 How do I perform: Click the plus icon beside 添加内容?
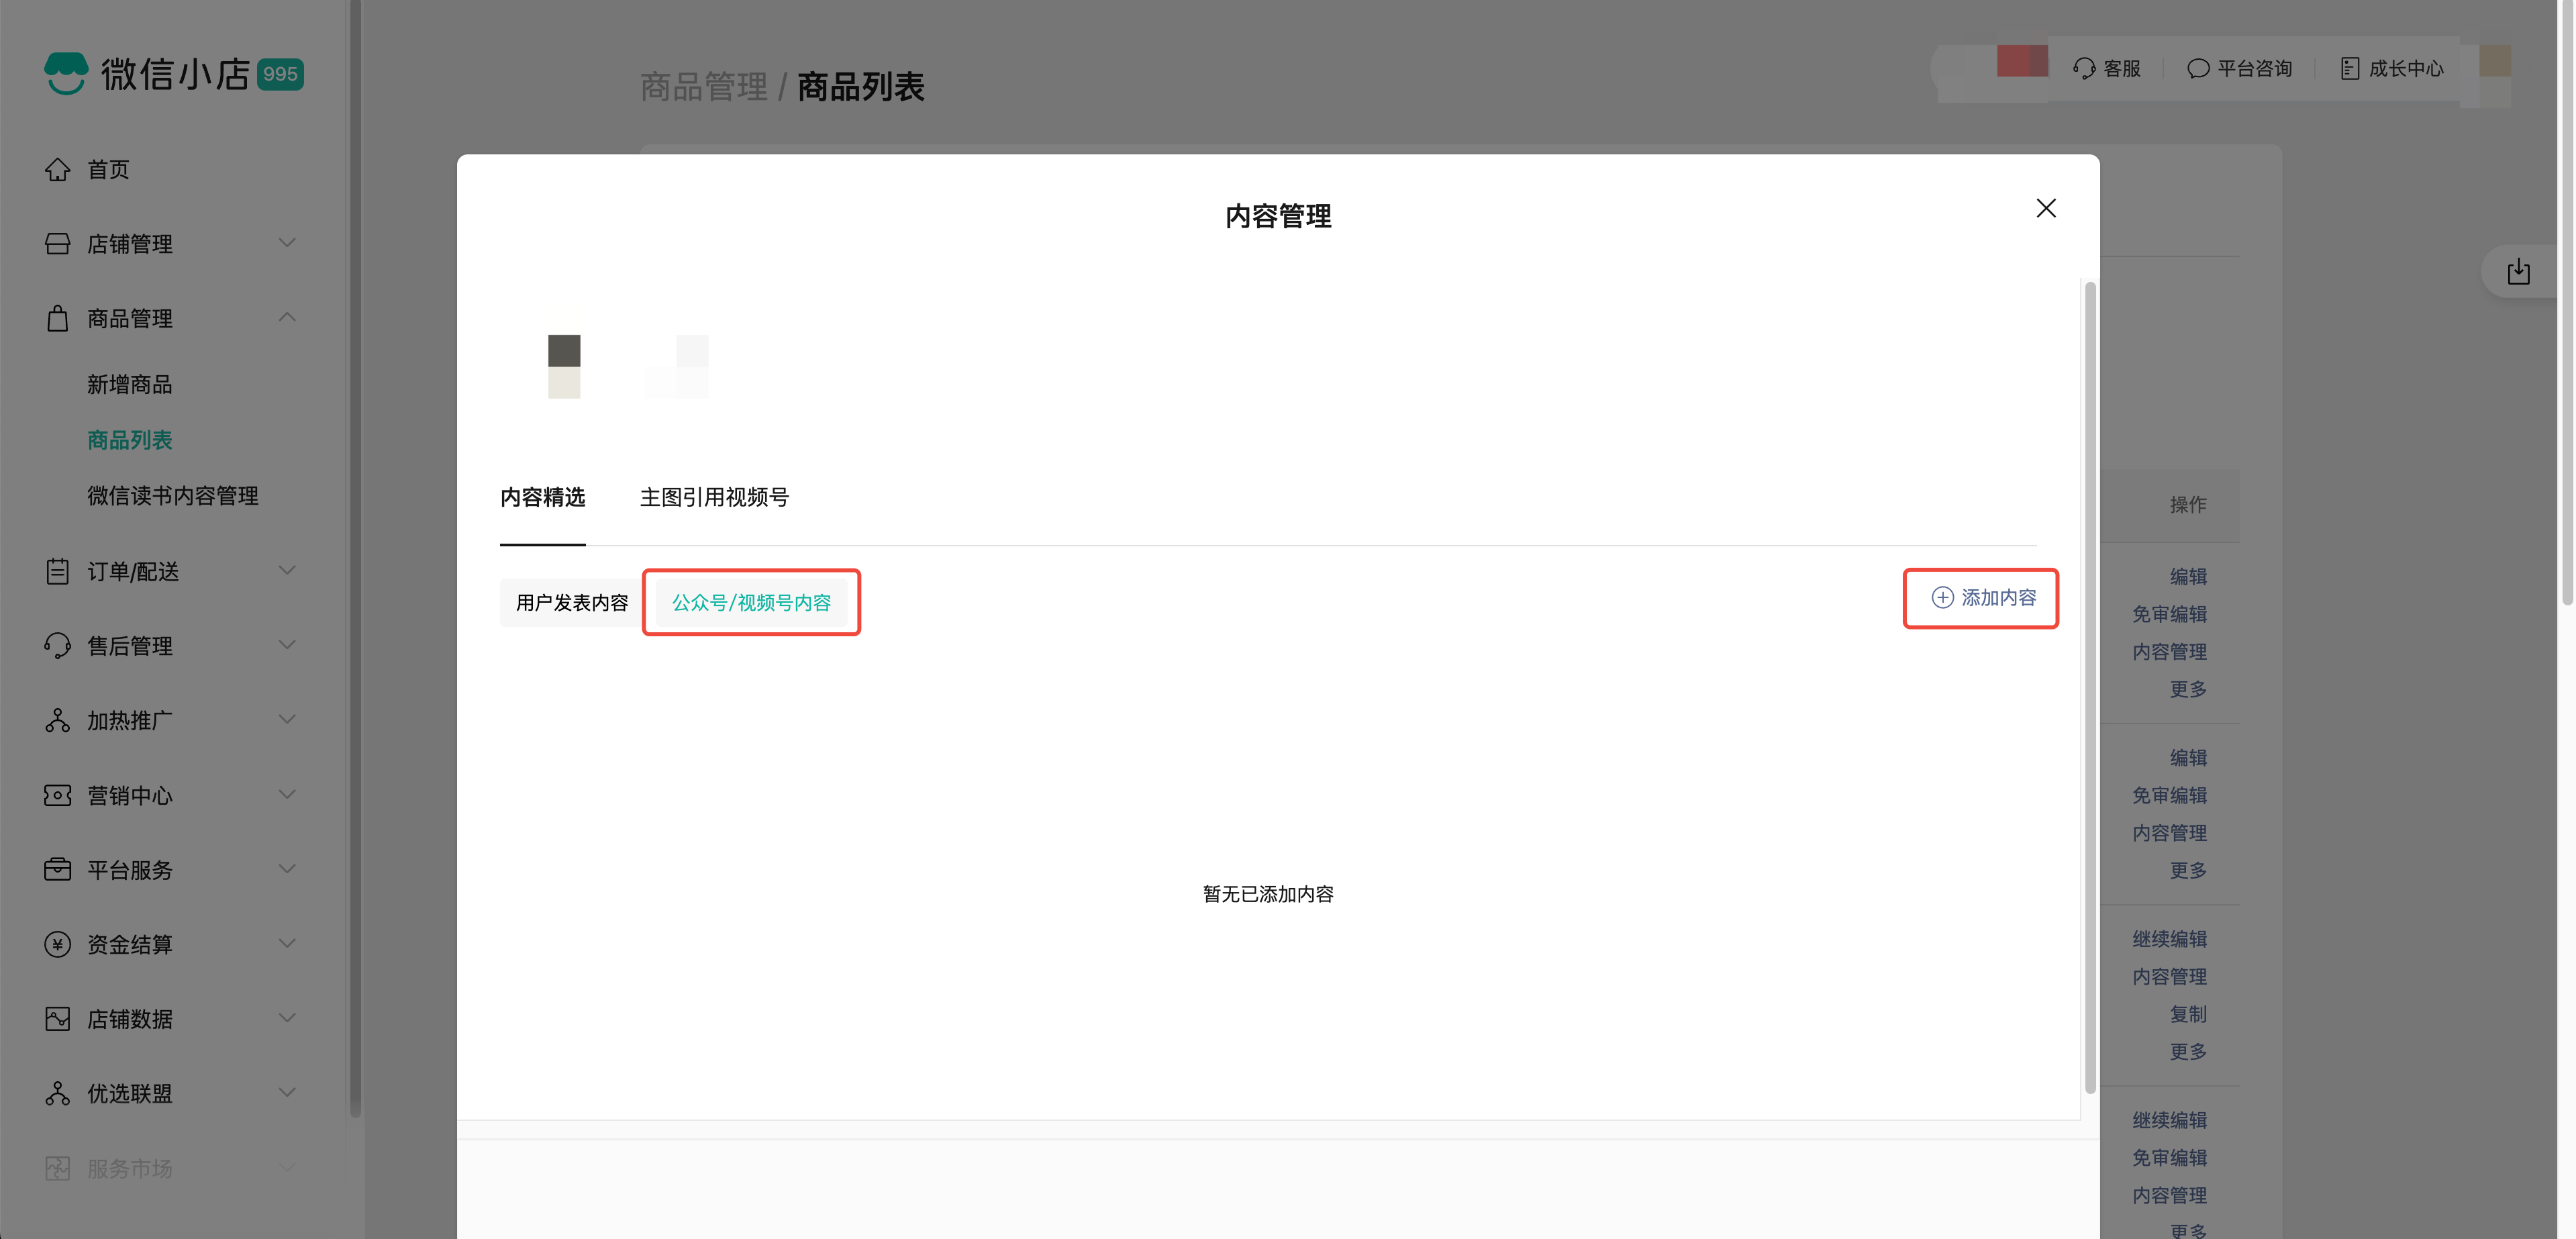1942,598
